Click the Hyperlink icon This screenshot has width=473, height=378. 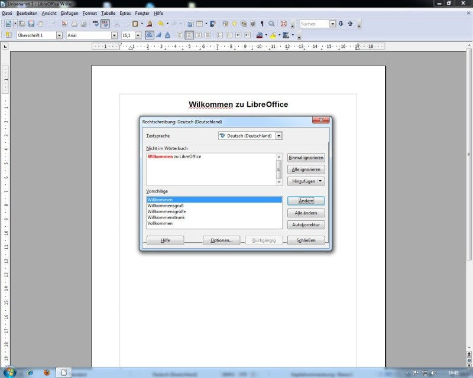[x=190, y=24]
